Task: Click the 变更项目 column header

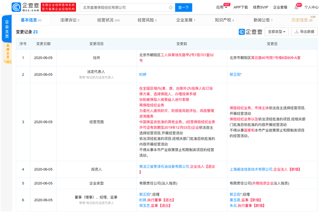Action: click(x=96, y=44)
